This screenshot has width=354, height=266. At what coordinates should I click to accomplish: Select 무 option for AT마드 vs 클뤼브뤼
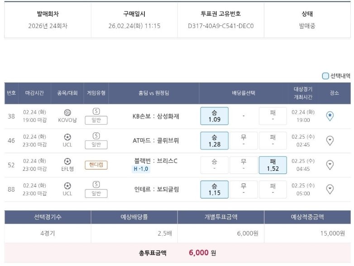243,140
